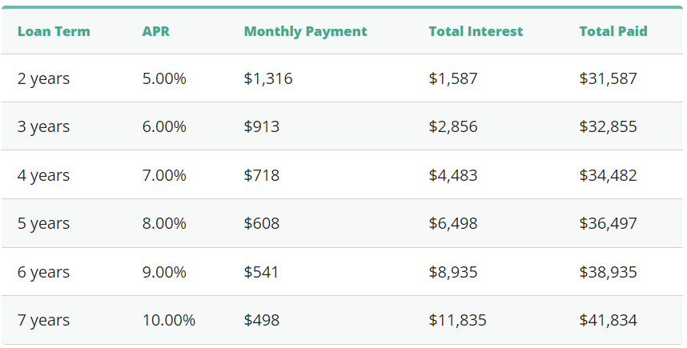Select the 5.00% APR cell
The width and height of the screenshot is (687, 348).
[164, 78]
